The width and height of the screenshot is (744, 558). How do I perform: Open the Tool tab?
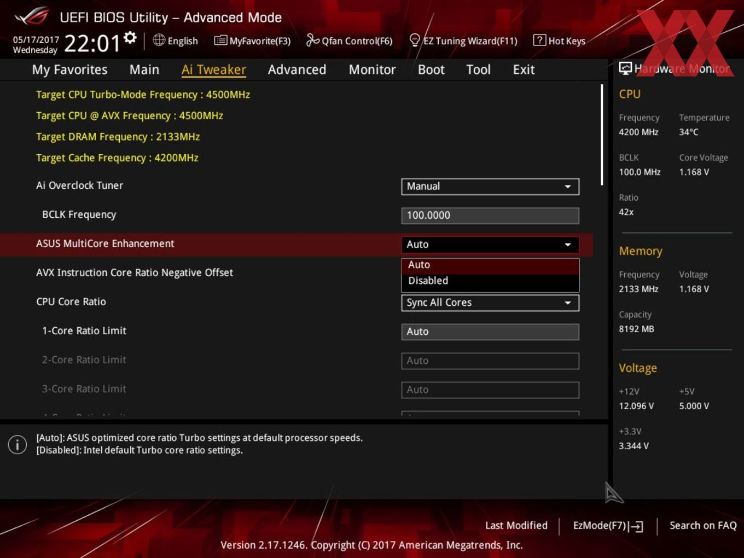point(478,69)
